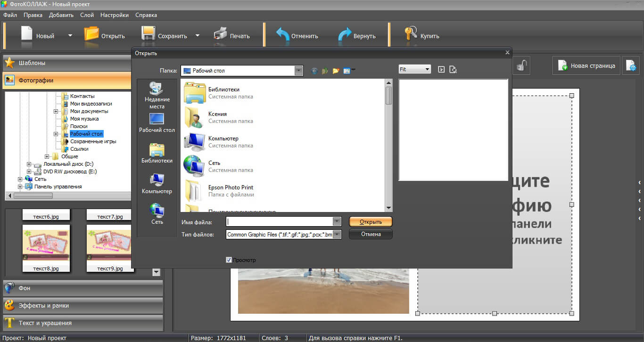Screen dimensions: 644x342
Task: Click the page settings gear icon
Action: (630, 66)
